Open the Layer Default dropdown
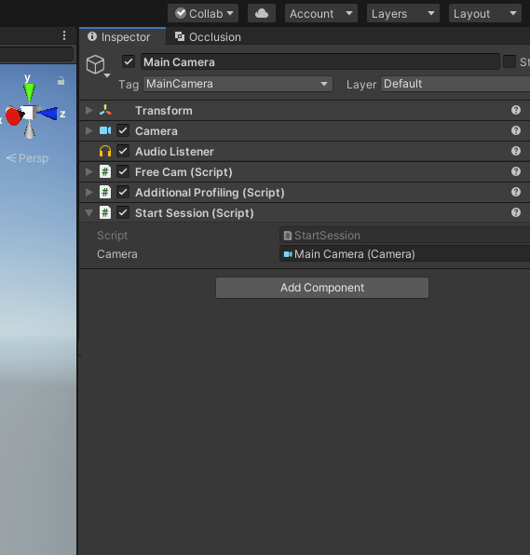 pyautogui.click(x=455, y=84)
